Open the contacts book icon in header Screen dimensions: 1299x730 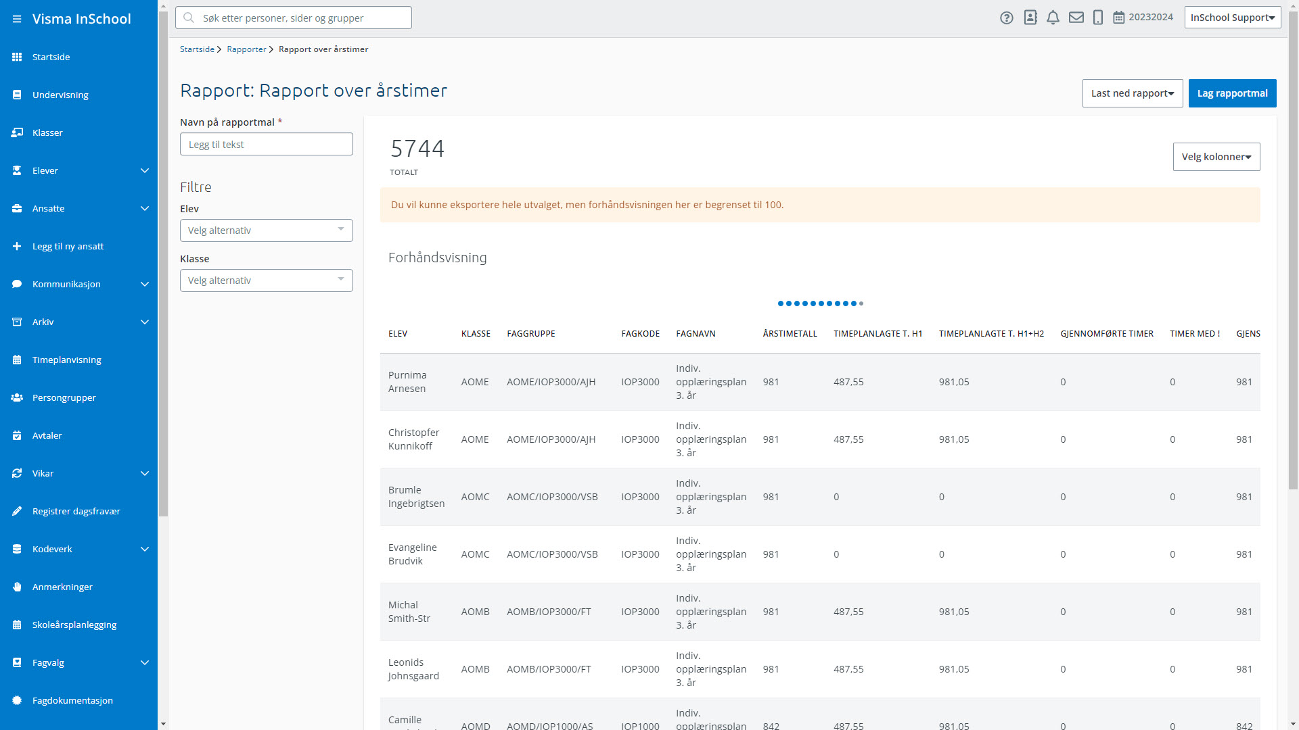click(1030, 18)
